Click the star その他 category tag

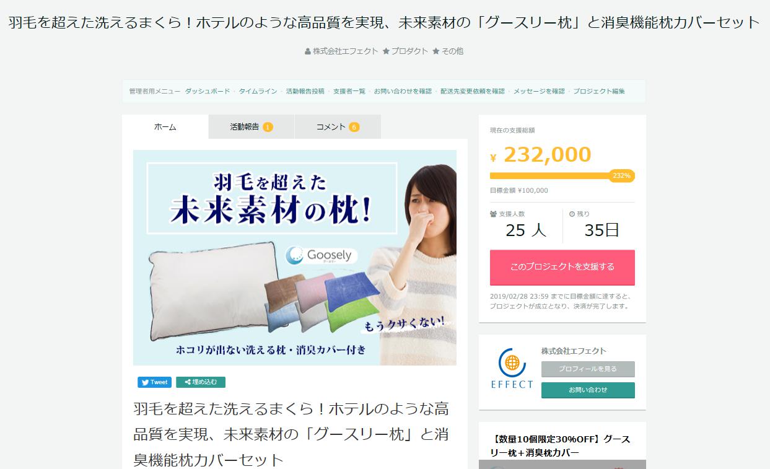coord(447,51)
